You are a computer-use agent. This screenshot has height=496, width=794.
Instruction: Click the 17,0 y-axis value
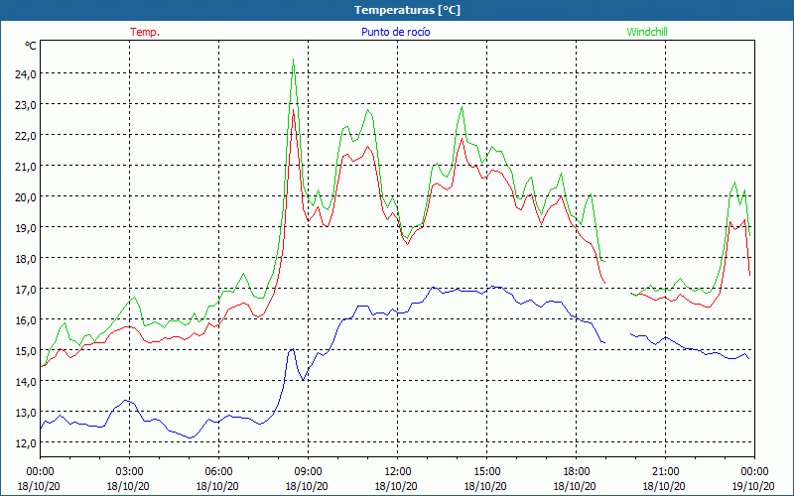[26, 289]
